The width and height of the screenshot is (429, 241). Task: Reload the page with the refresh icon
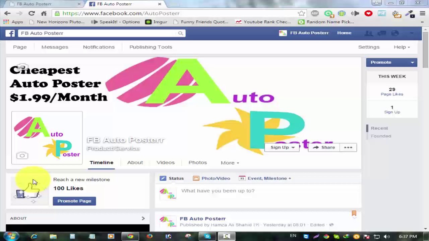(32, 13)
